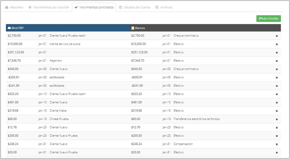Switch to Movimientos por conciliar tab
This screenshot has height=159, width=290.
[x=49, y=7]
